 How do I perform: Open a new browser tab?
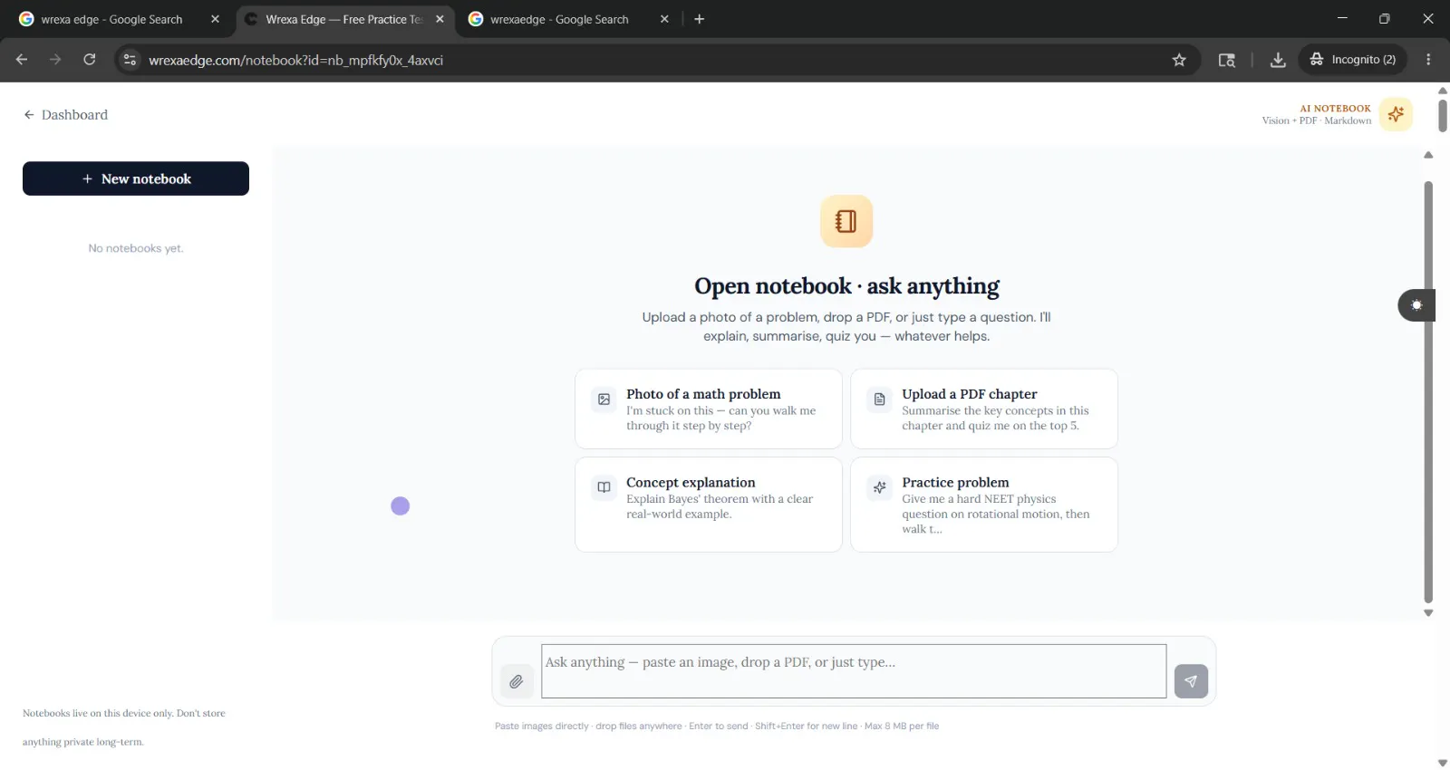tap(699, 19)
